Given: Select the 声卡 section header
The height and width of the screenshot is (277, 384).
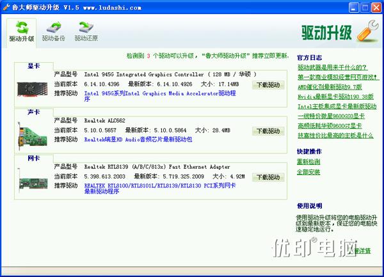Looking at the screenshot, I should click(x=34, y=112).
